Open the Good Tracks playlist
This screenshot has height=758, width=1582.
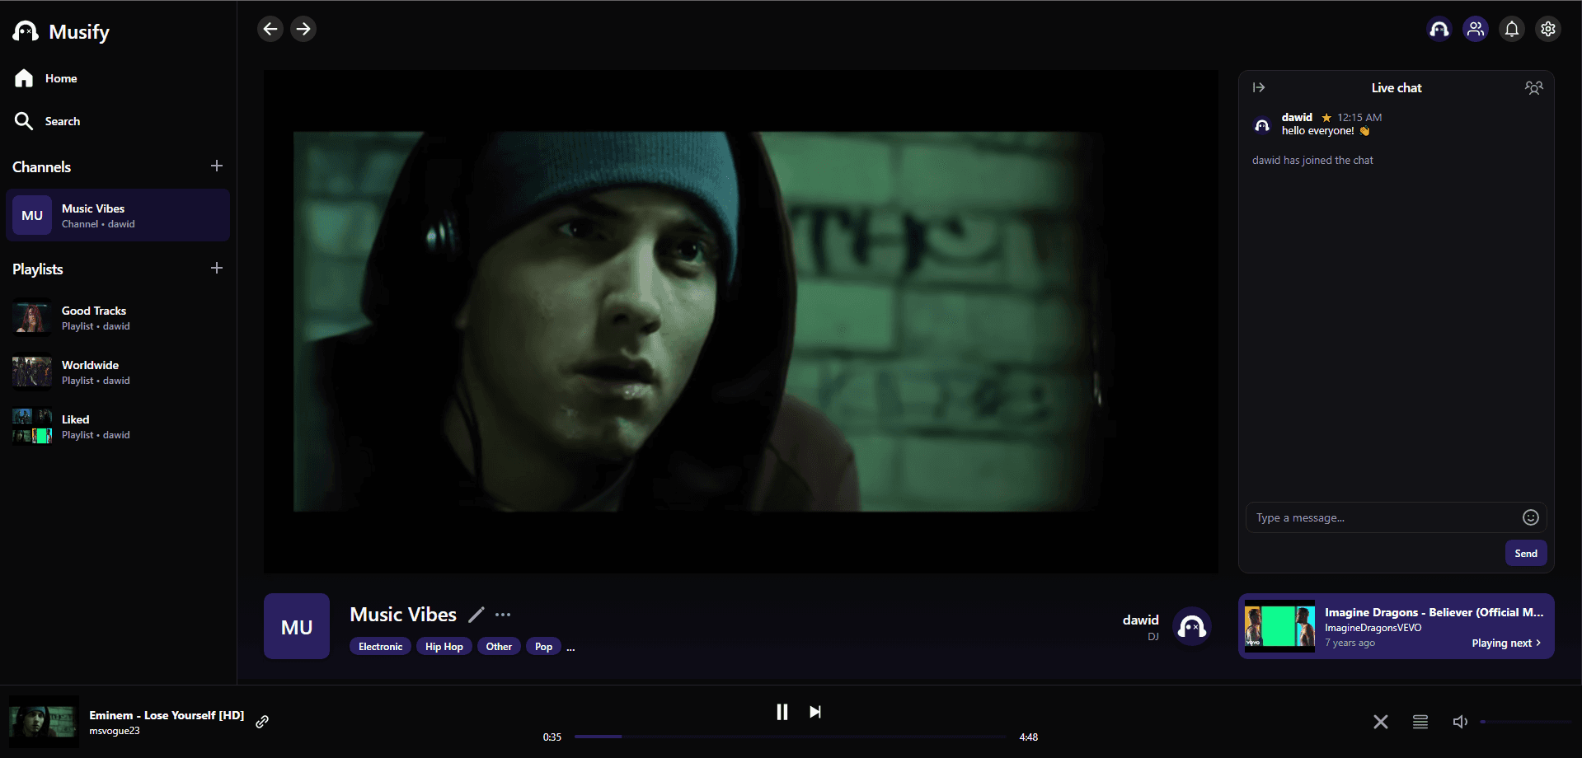point(118,318)
